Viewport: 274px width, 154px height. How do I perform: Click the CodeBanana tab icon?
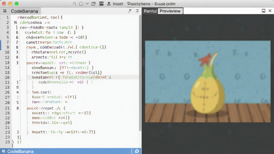coord(5,11)
